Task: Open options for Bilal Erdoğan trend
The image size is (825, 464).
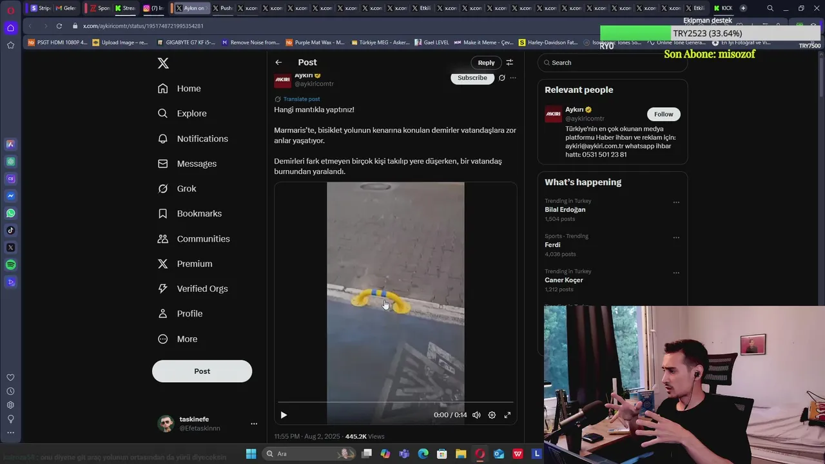Action: pyautogui.click(x=676, y=202)
